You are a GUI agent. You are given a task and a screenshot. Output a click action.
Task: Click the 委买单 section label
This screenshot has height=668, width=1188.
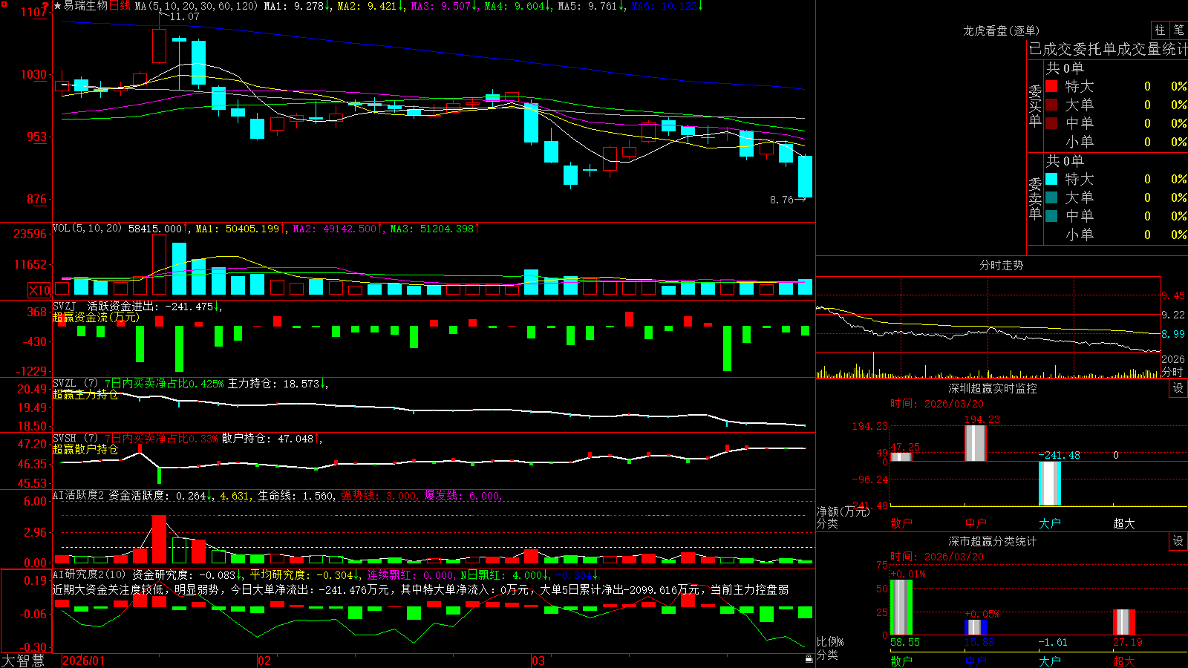(1035, 106)
